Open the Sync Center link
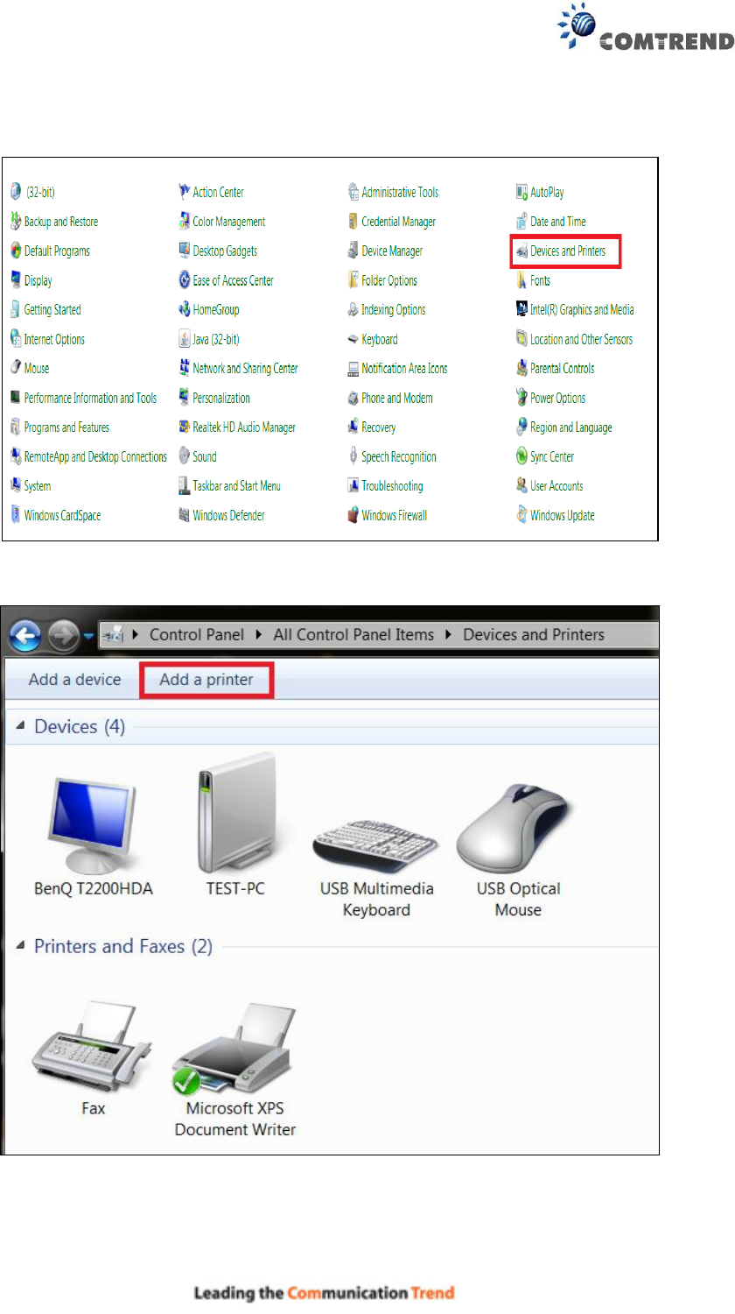 [x=552, y=456]
